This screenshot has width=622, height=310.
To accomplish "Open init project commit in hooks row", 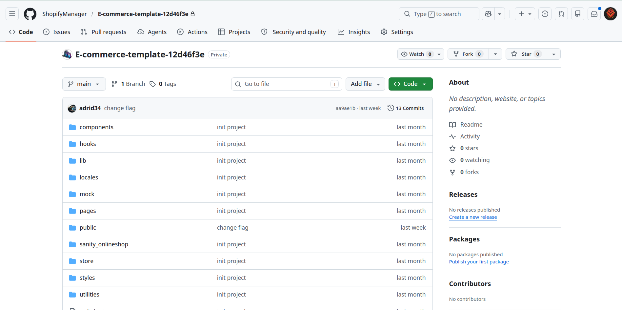I will point(231,144).
